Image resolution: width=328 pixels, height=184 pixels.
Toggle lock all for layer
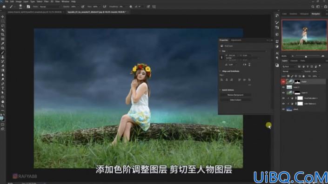(303, 76)
